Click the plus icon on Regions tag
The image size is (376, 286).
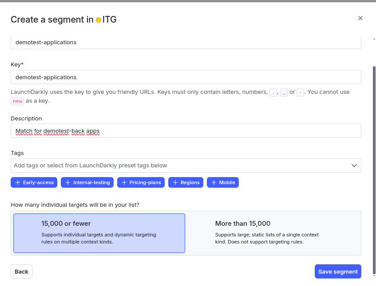point(175,182)
